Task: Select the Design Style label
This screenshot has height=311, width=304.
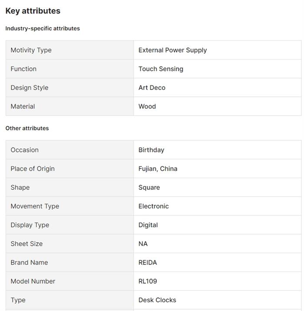Action: tap(30, 87)
